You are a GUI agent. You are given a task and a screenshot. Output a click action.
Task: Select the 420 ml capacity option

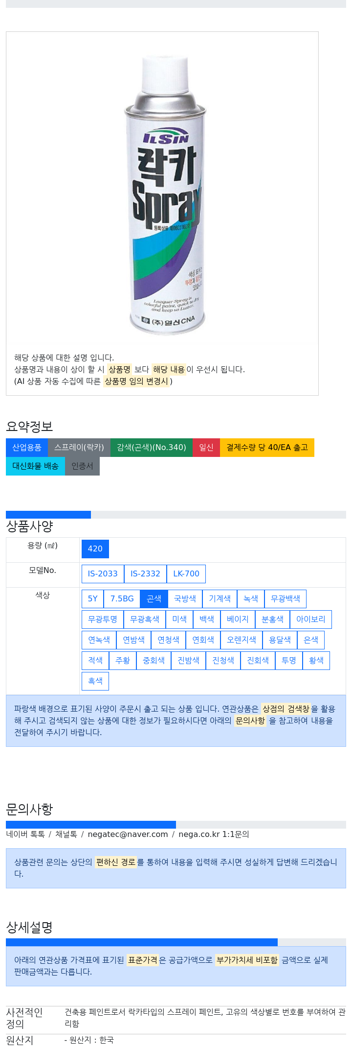(x=95, y=549)
